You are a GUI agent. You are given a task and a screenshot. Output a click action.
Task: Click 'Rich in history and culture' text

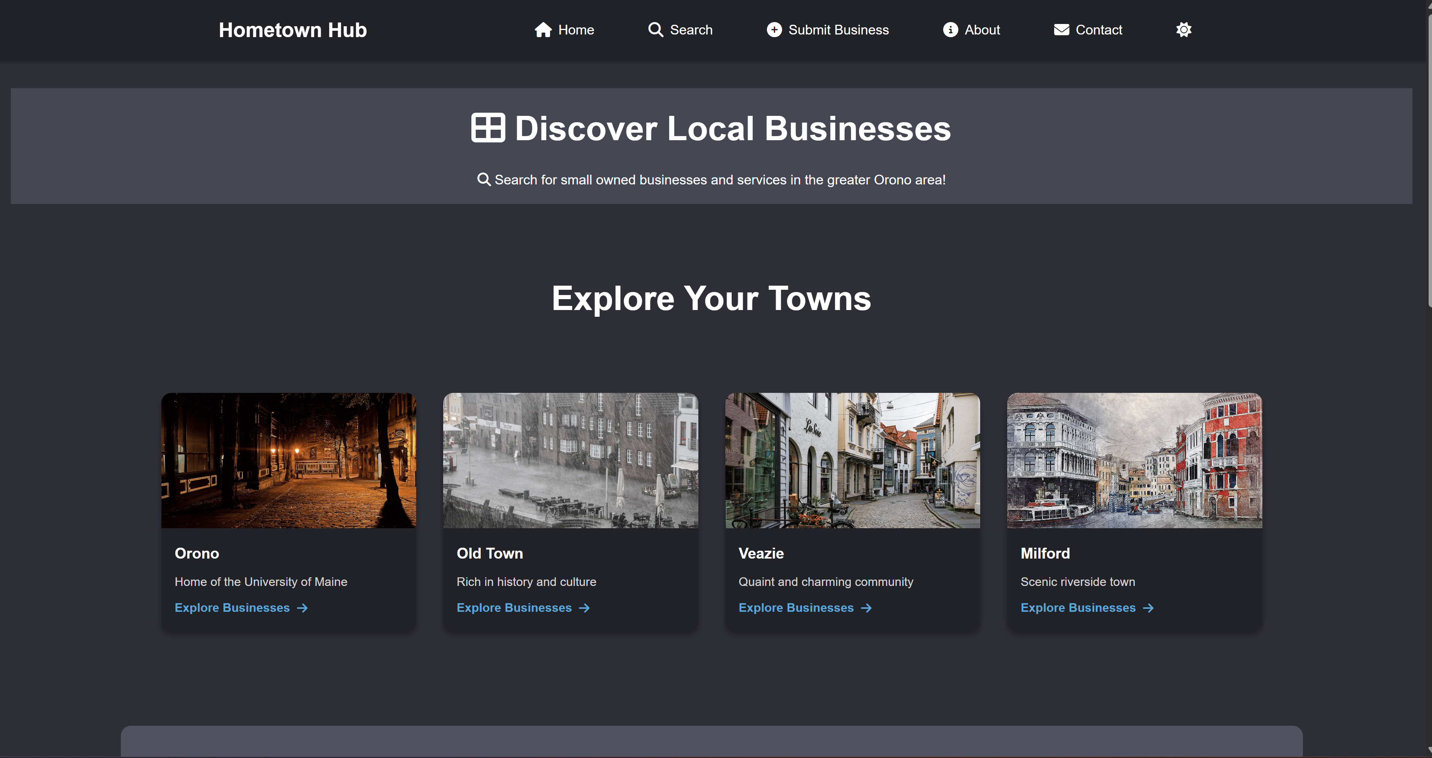pos(526,582)
